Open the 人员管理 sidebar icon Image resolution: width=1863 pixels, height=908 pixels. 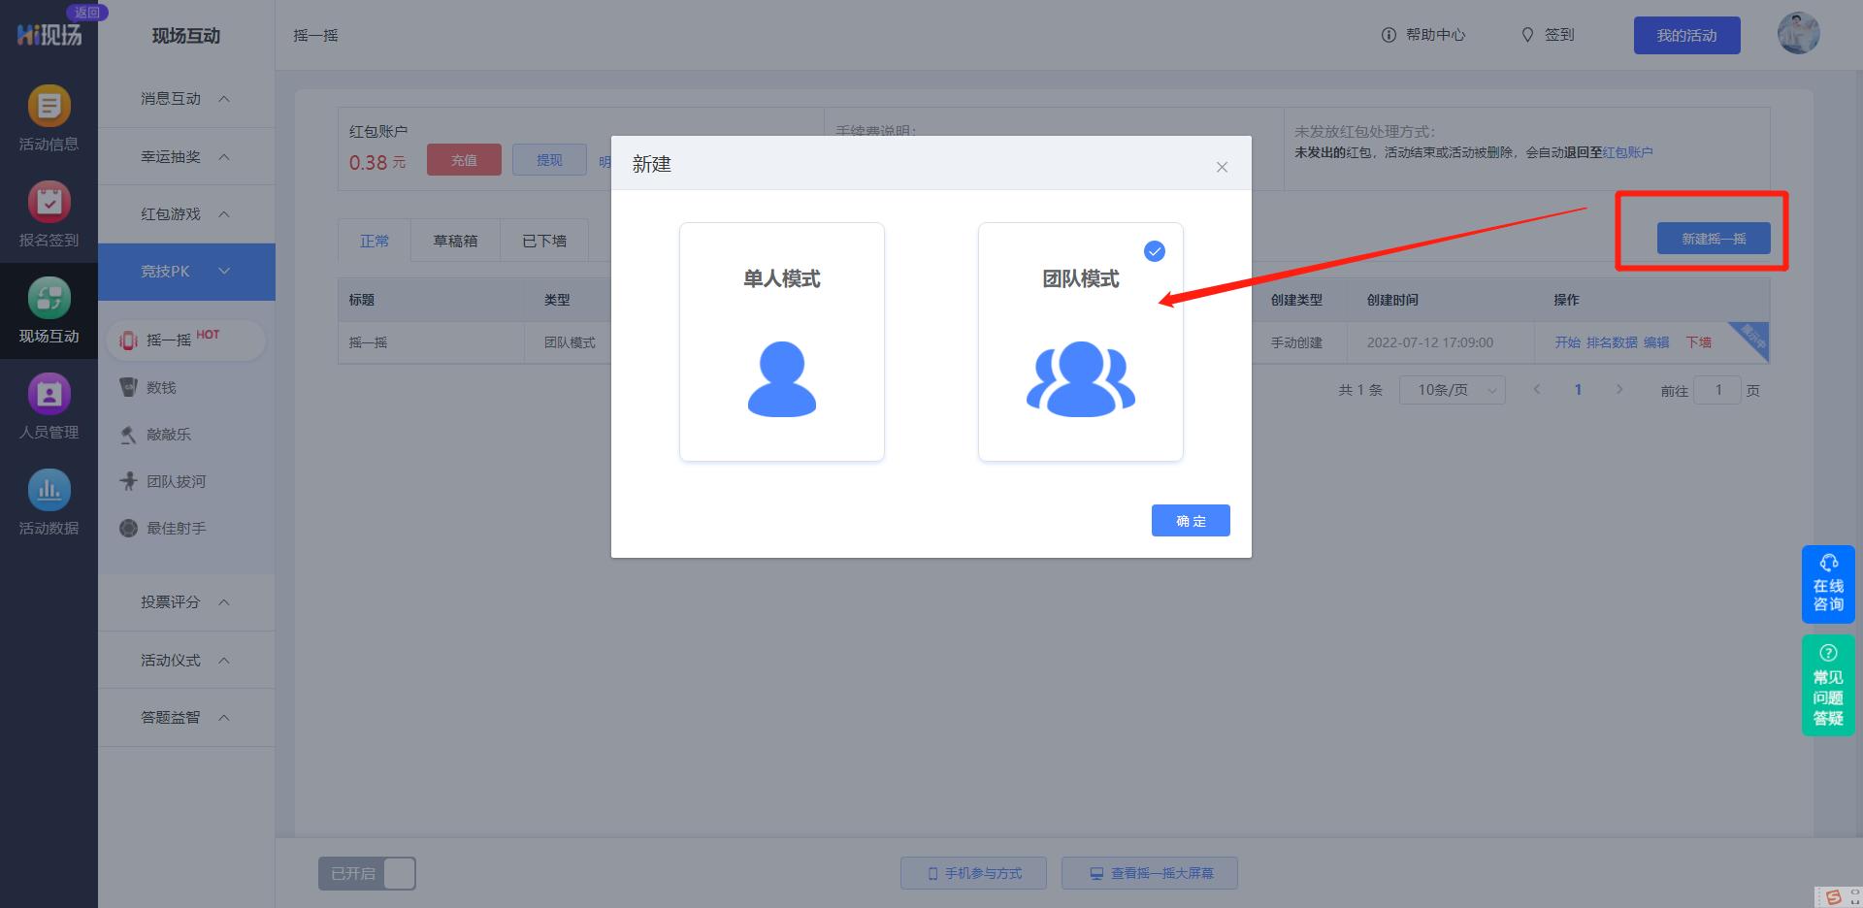click(49, 405)
